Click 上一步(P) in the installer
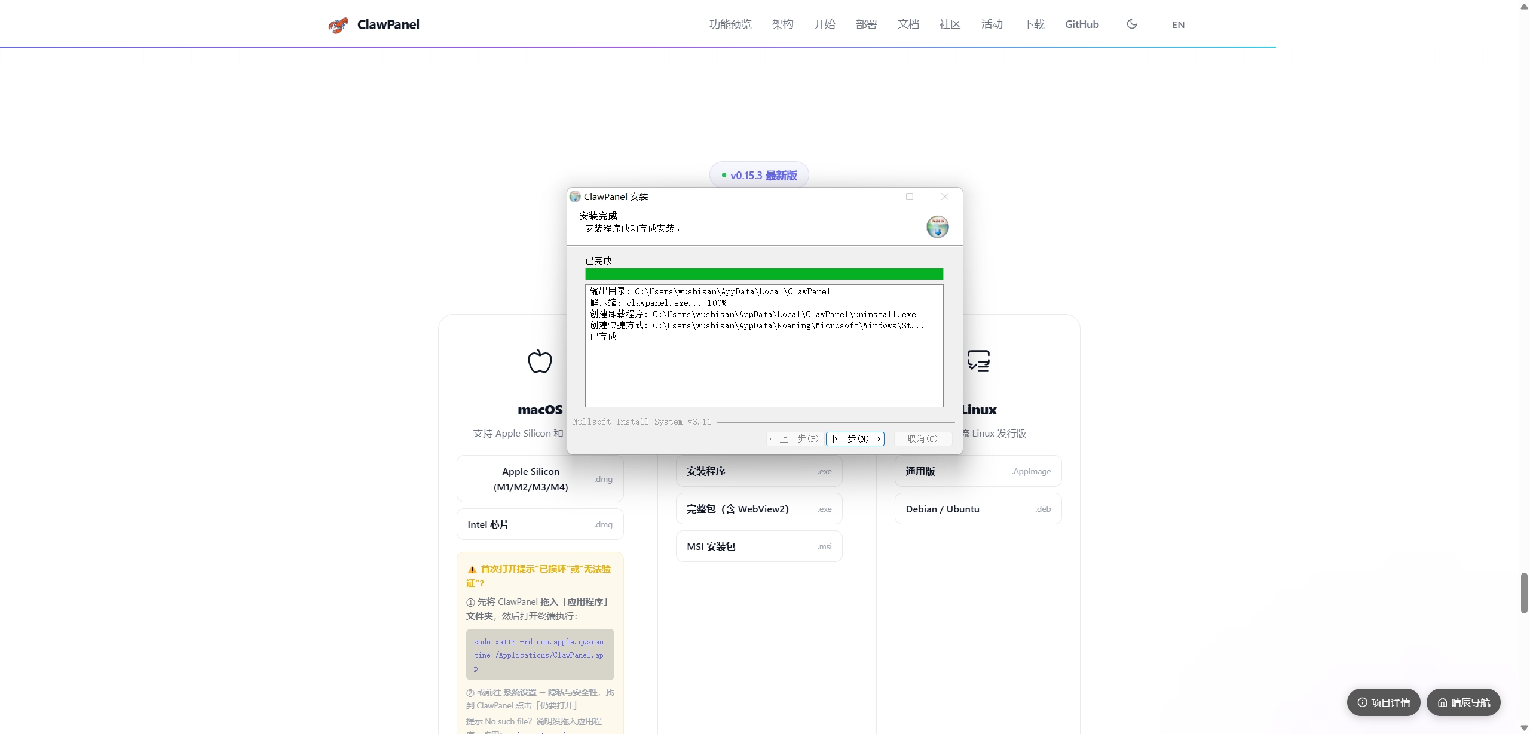 795,438
